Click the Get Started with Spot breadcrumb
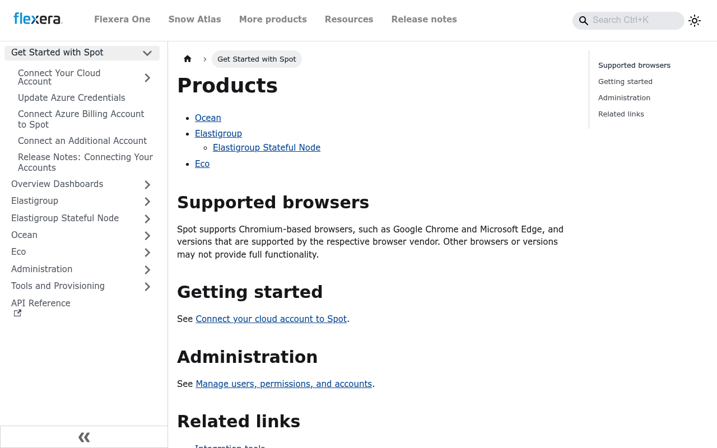This screenshot has width=717, height=448. [257, 59]
